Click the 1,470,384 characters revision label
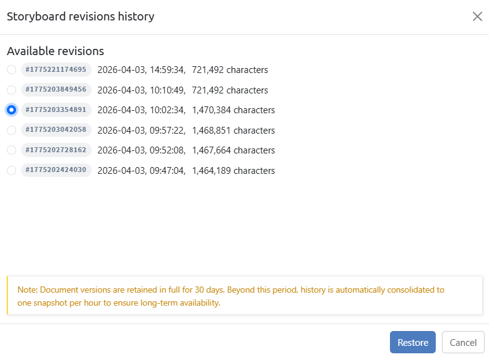This screenshot has width=489, height=357. click(233, 110)
